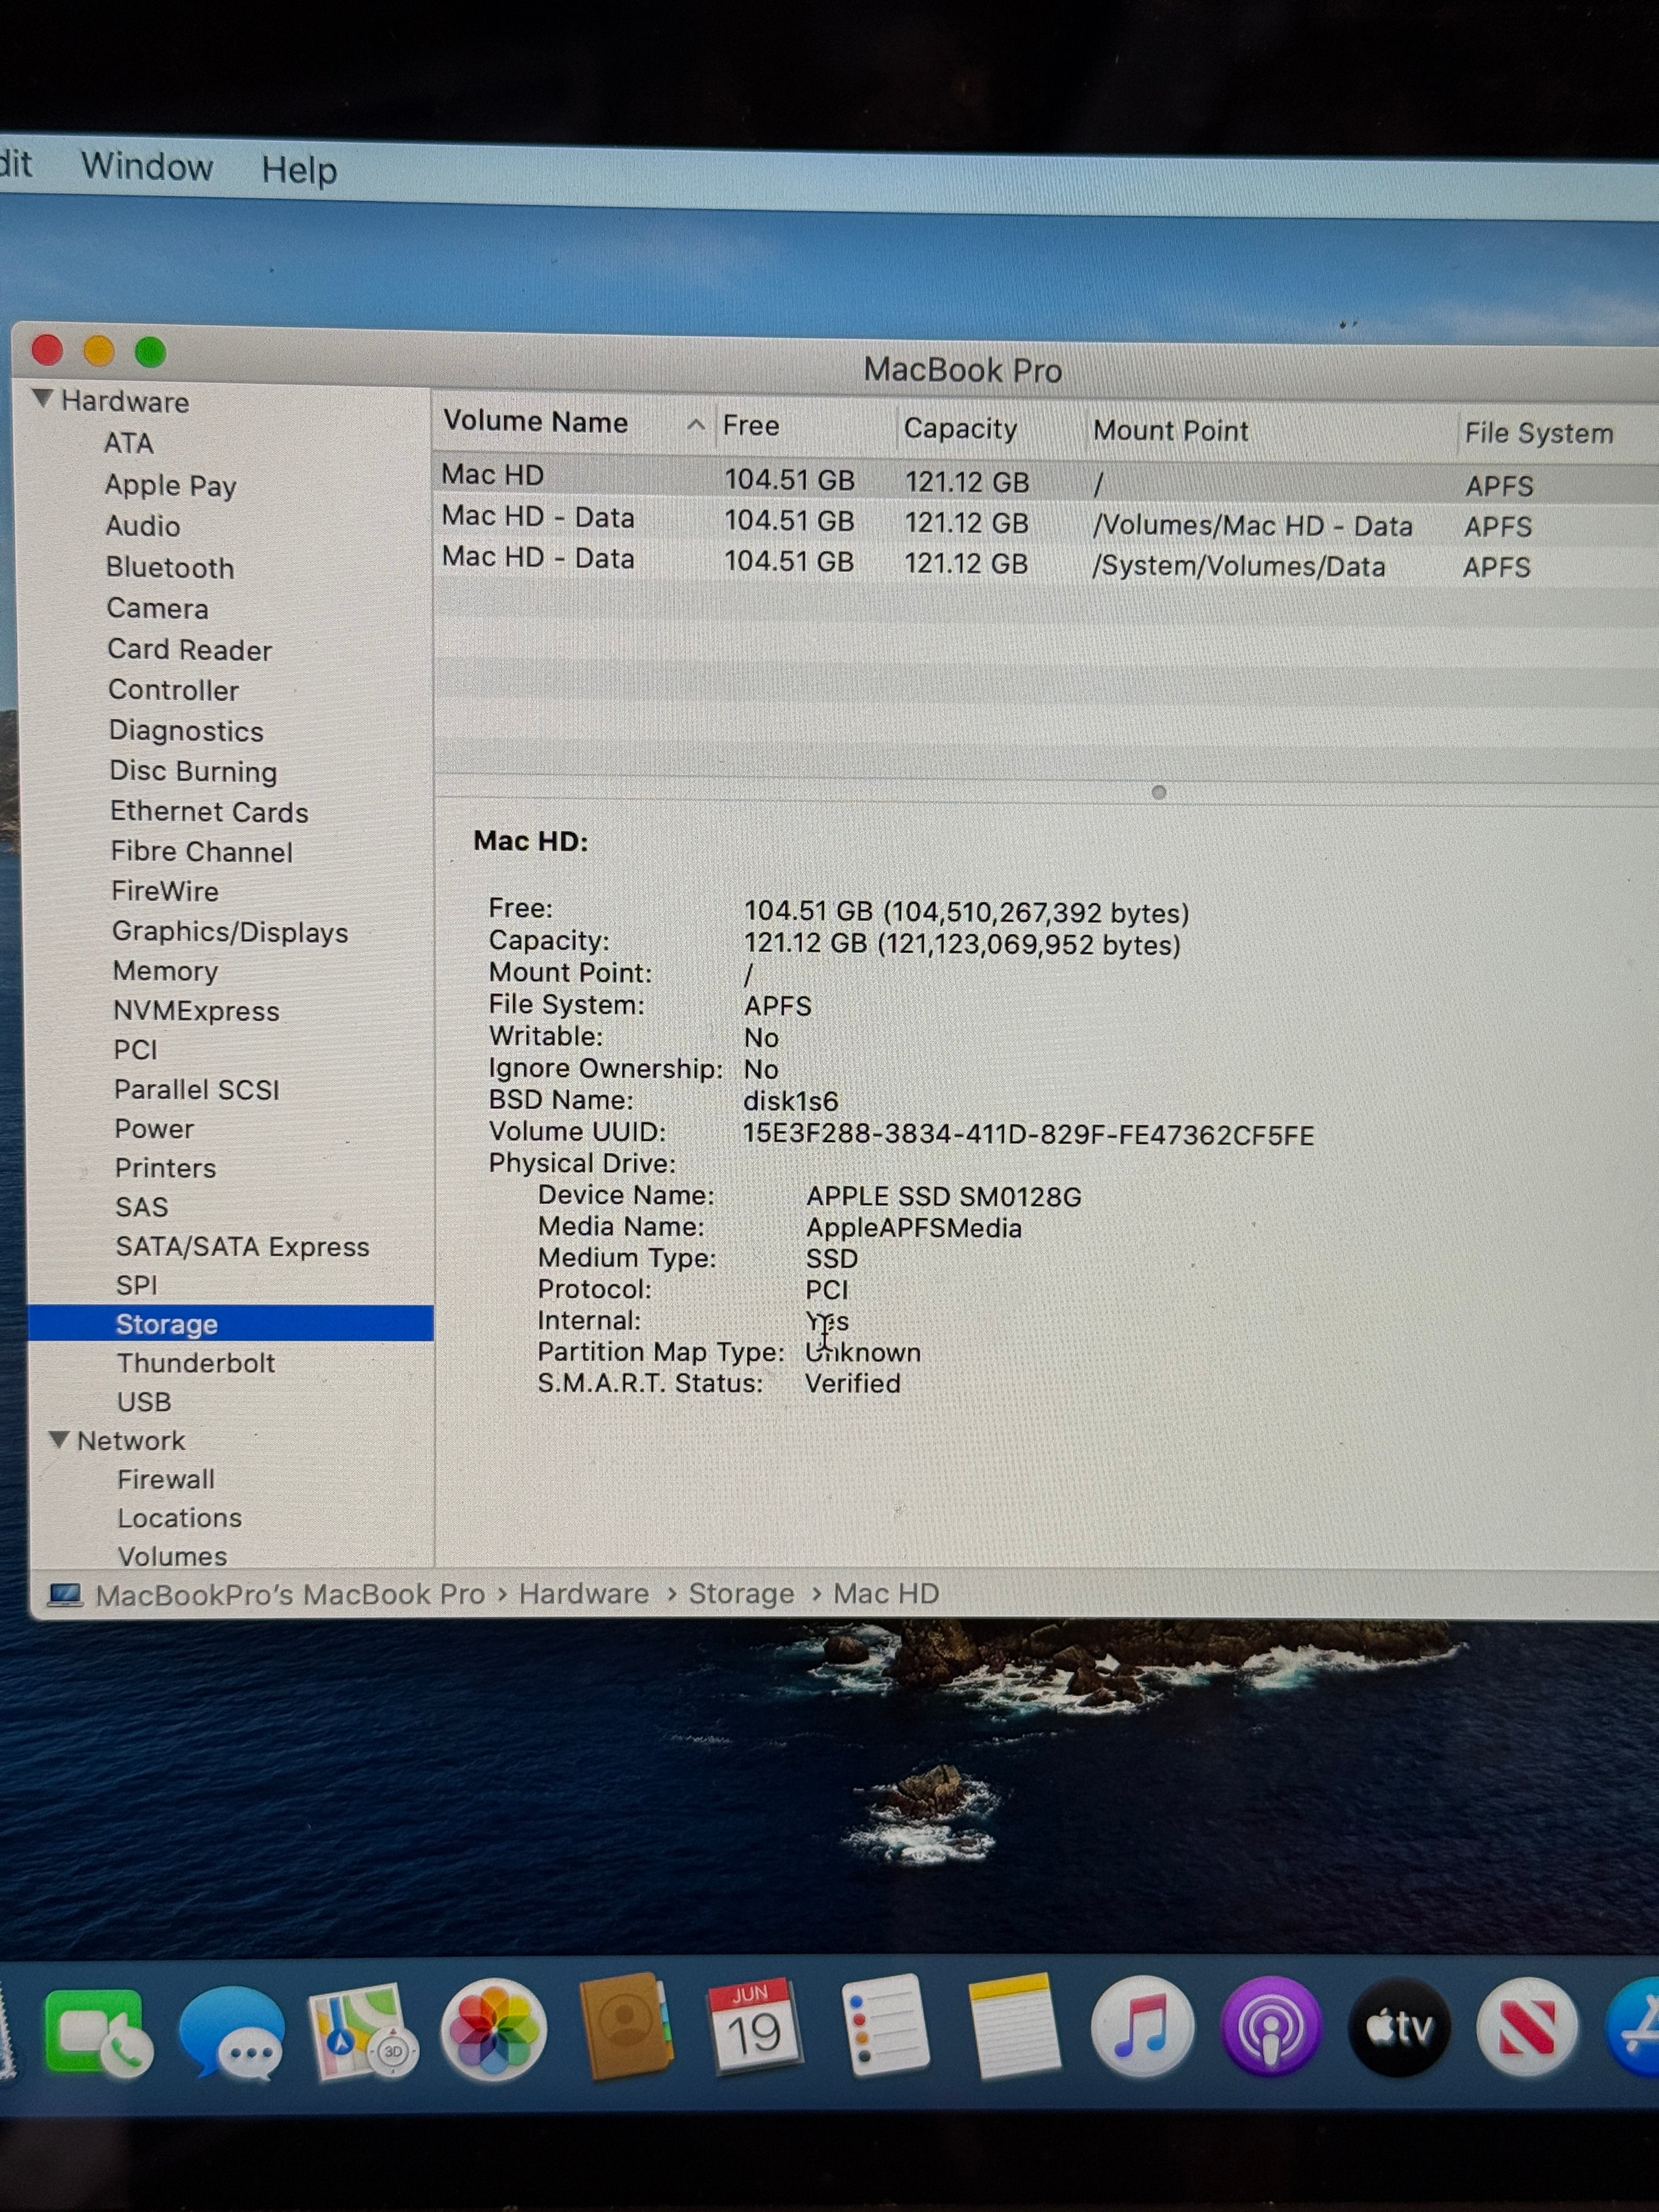This screenshot has height=2212, width=1659.
Task: Launch Maps from the Dock
Action: (362, 2032)
